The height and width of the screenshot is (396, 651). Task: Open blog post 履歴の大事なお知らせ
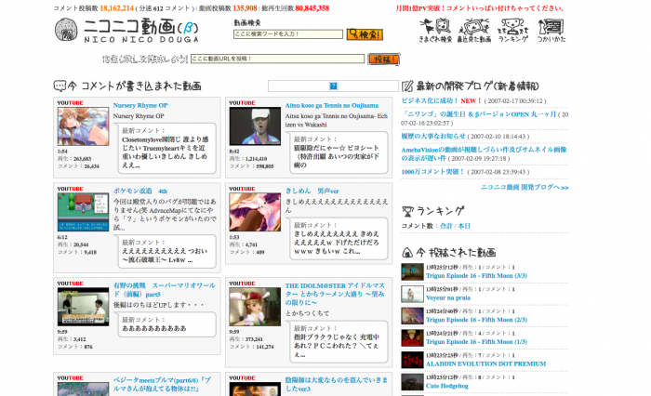[x=433, y=136]
